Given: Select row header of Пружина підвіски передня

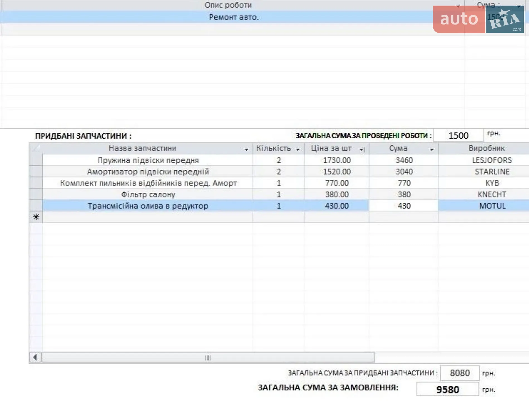Looking at the screenshot, I should click(x=36, y=160).
